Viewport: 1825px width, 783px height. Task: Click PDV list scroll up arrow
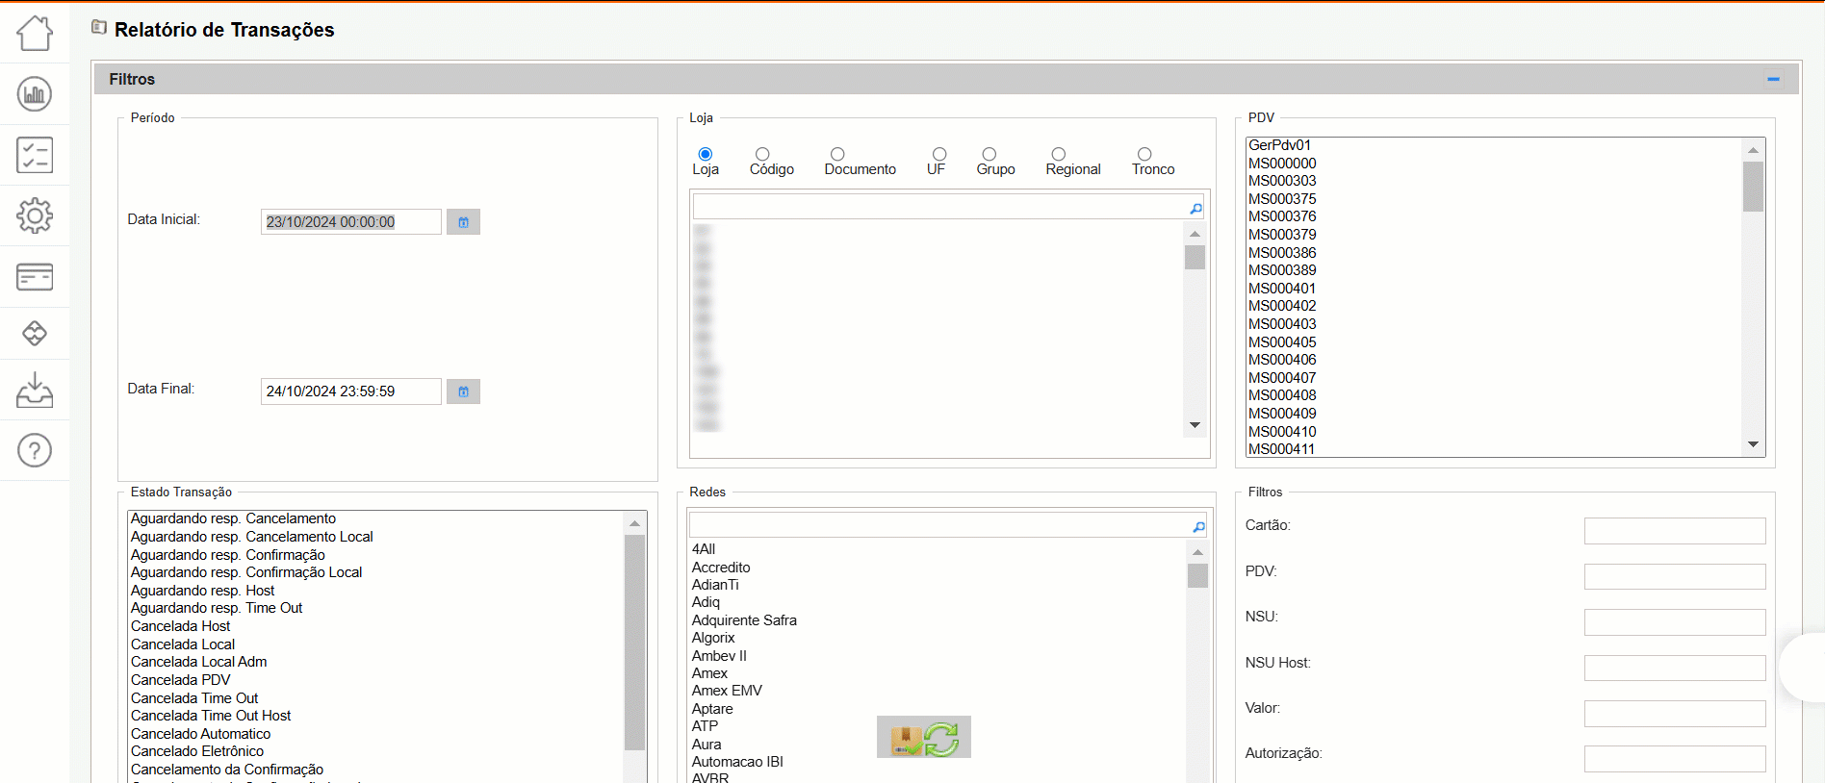click(1753, 150)
